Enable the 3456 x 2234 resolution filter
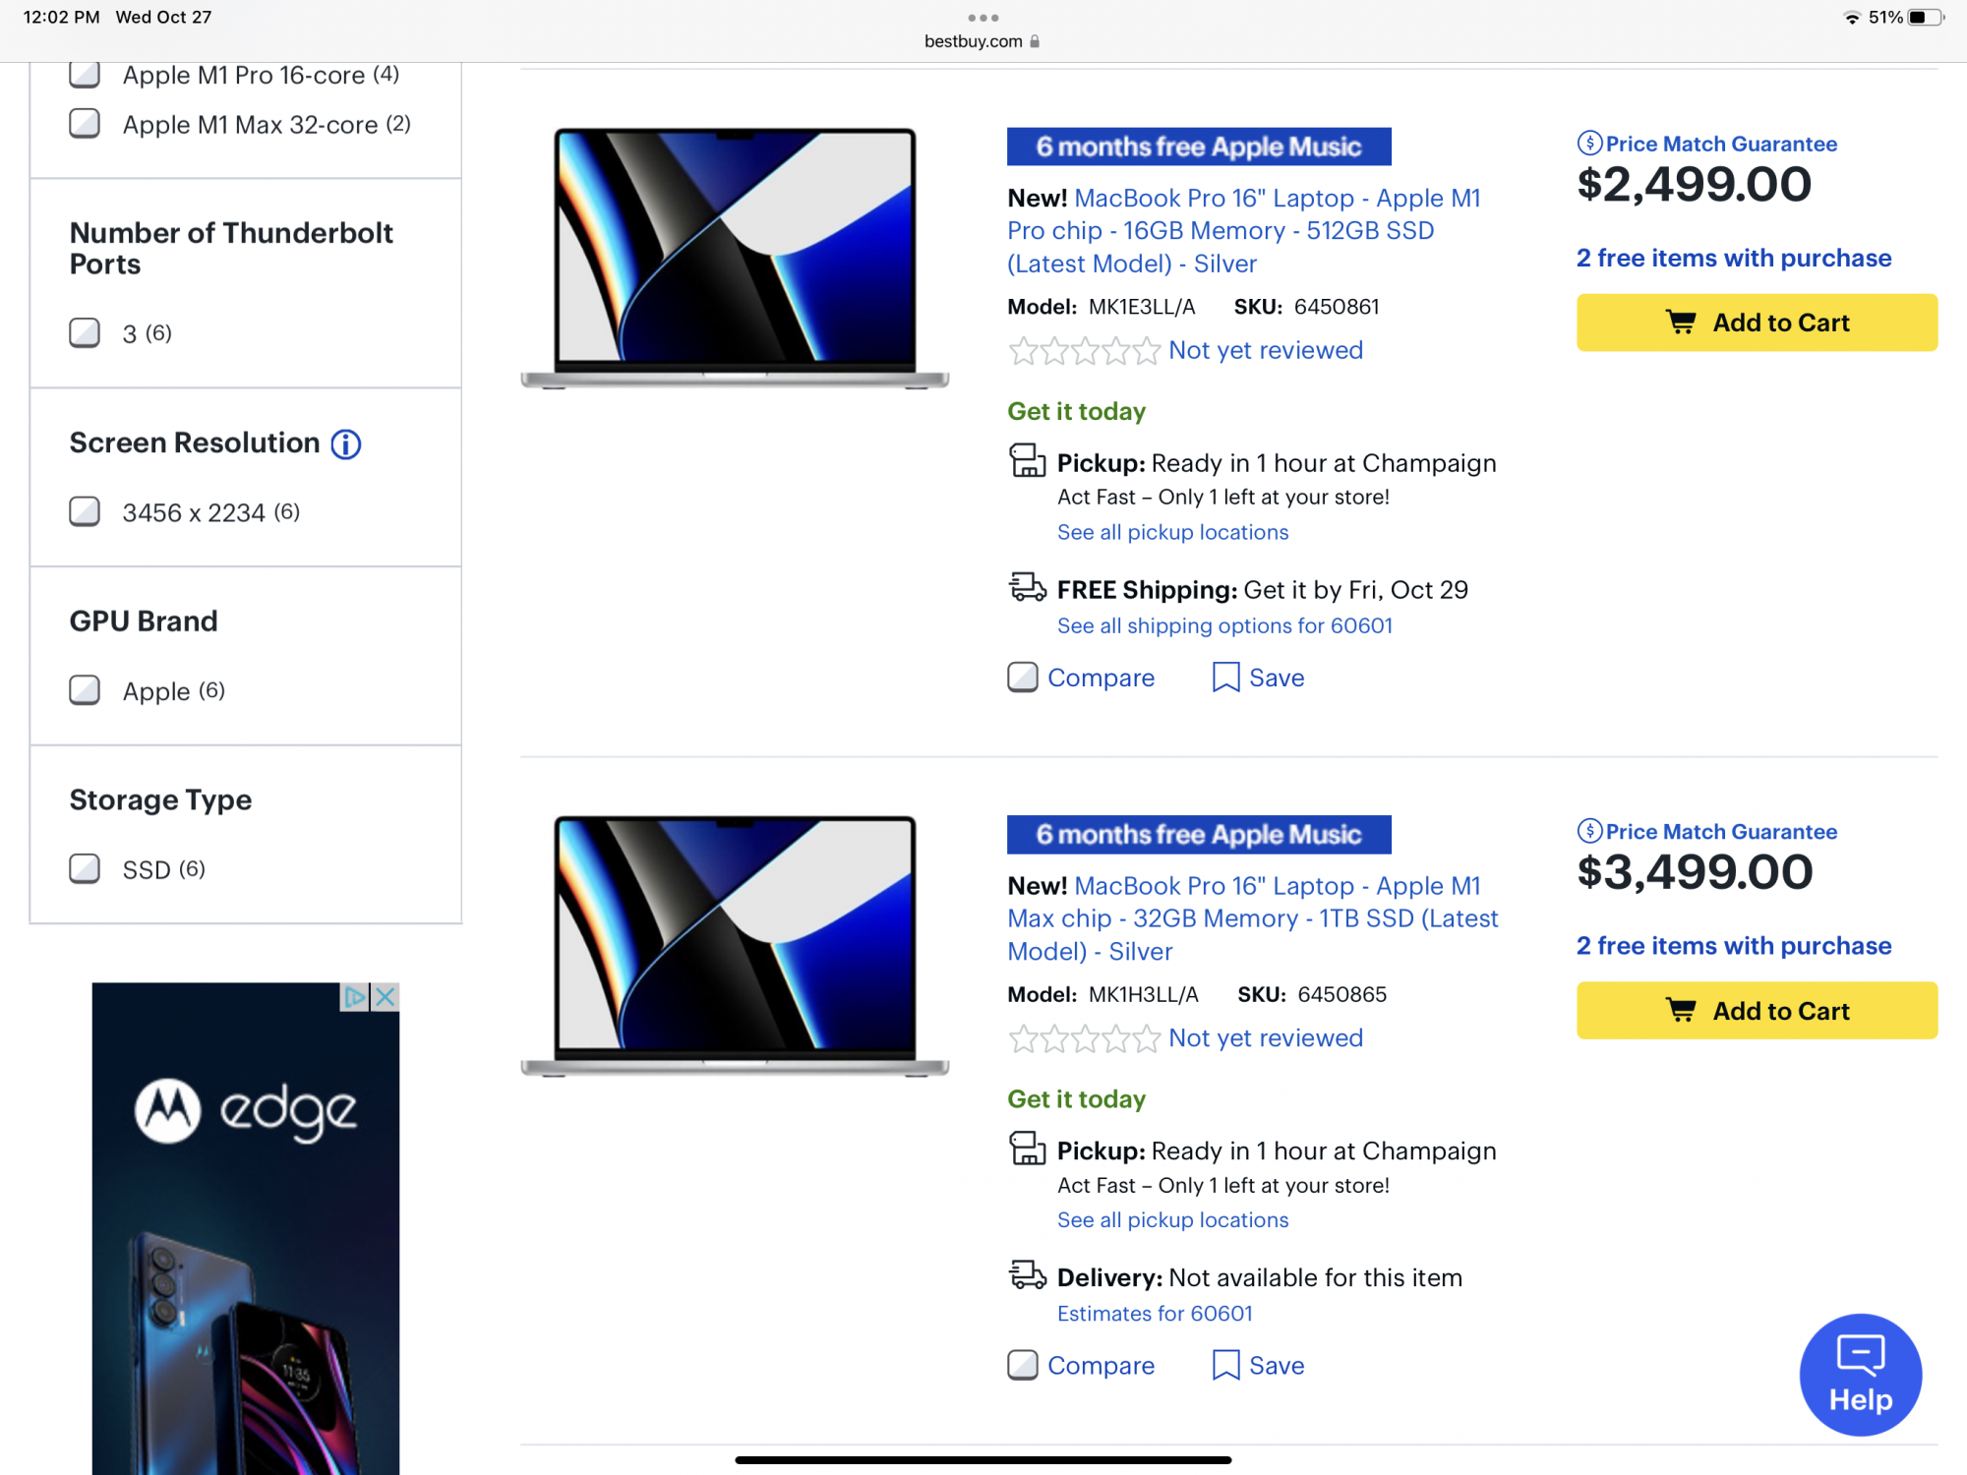The image size is (1967, 1475). pos(85,511)
